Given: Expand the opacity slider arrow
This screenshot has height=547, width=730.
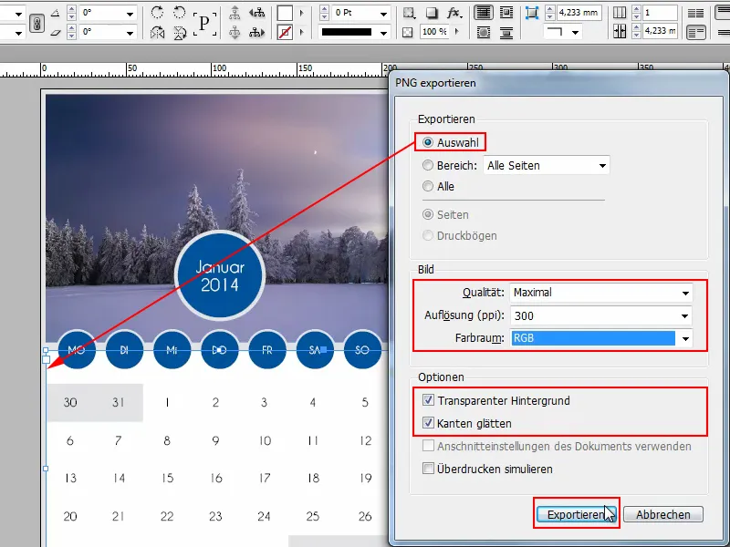Looking at the screenshot, I should (457, 32).
